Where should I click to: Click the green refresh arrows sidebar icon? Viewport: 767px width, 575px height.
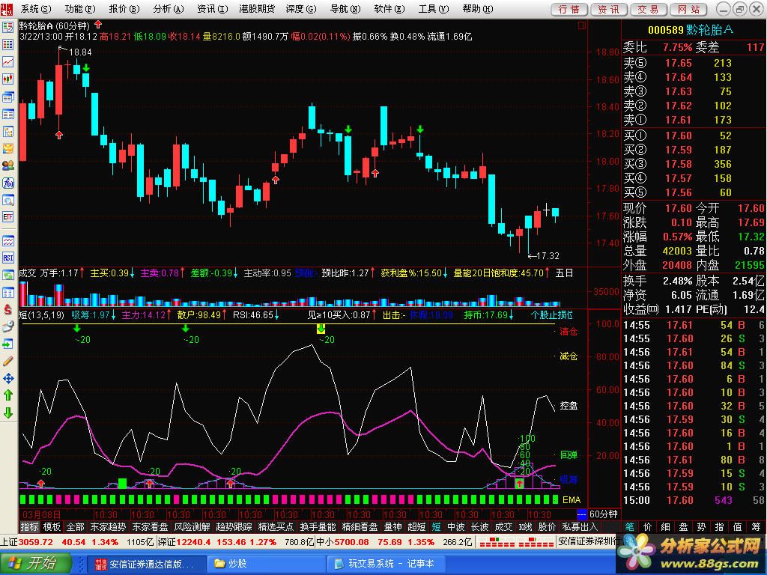point(7,275)
